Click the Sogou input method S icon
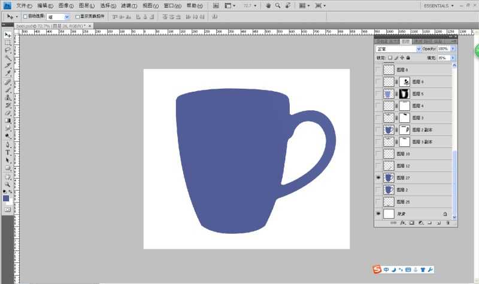The width and height of the screenshot is (479, 284). click(x=377, y=270)
